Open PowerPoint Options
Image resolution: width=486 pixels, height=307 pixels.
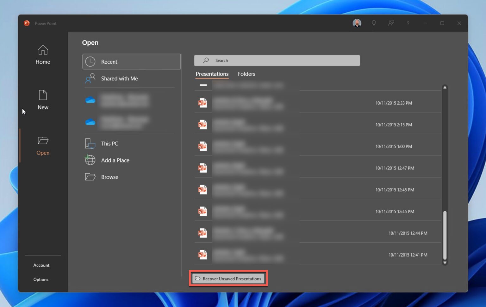click(40, 279)
